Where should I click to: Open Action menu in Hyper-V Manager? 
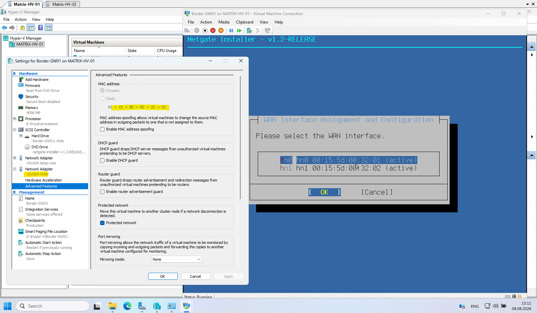(x=20, y=19)
